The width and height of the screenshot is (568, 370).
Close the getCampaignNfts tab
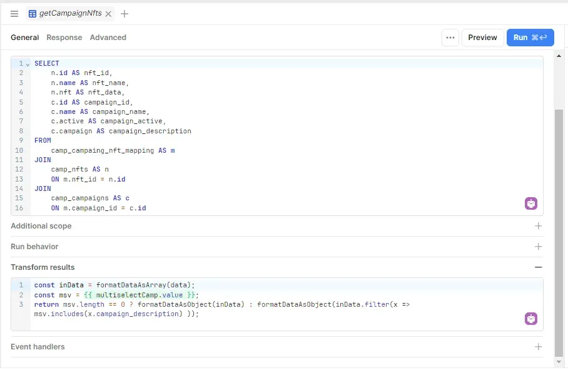click(x=108, y=14)
